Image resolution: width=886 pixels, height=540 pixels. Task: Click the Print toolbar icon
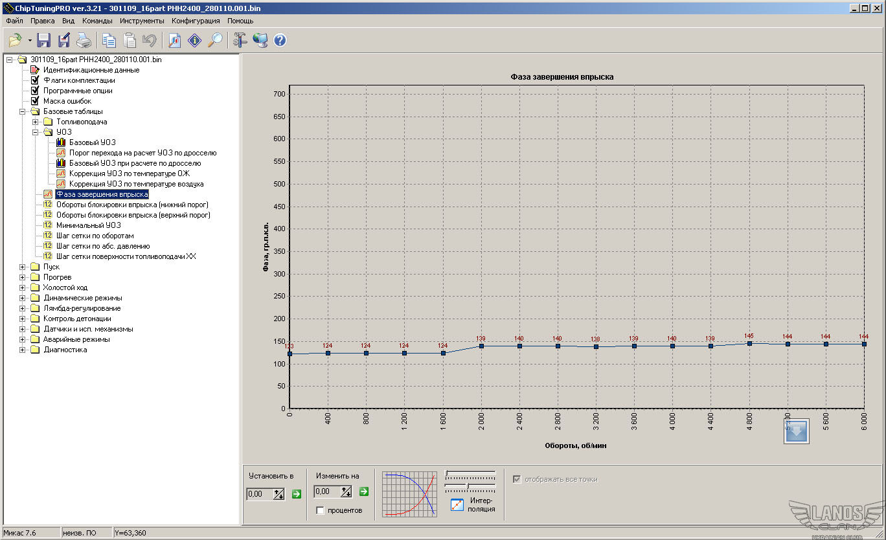[x=84, y=41]
